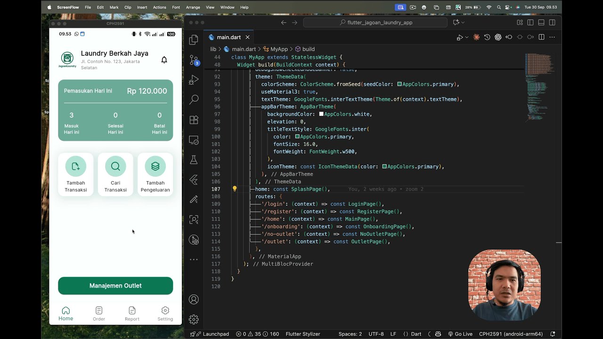Open the Remote Explorer view

pyautogui.click(x=194, y=140)
